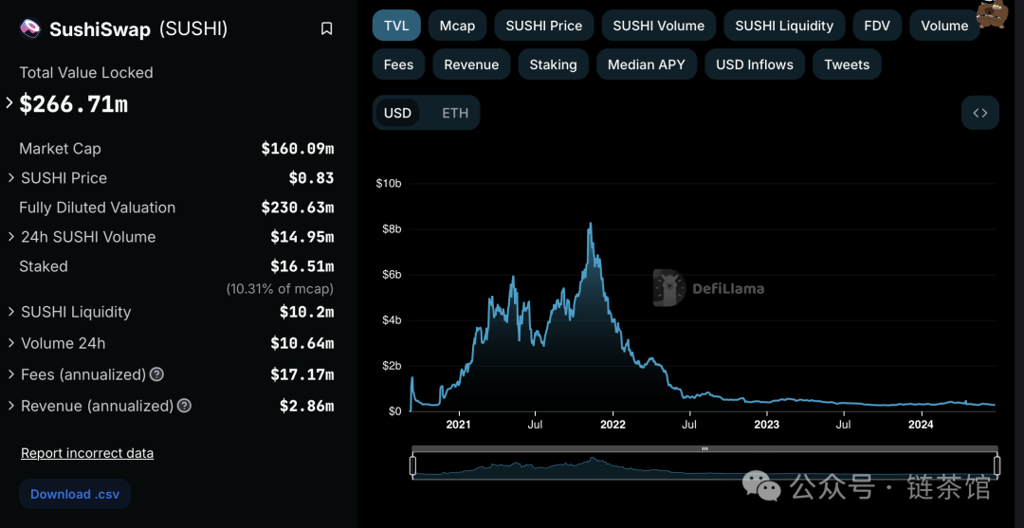Click the Market Cap value $160.09m
This screenshot has width=1024, height=528.
click(x=298, y=149)
